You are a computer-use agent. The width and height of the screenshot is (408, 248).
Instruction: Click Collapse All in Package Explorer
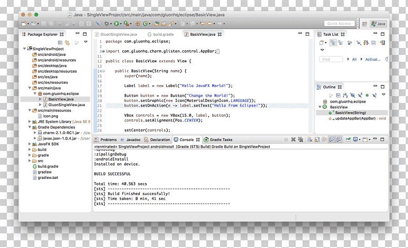[60, 43]
